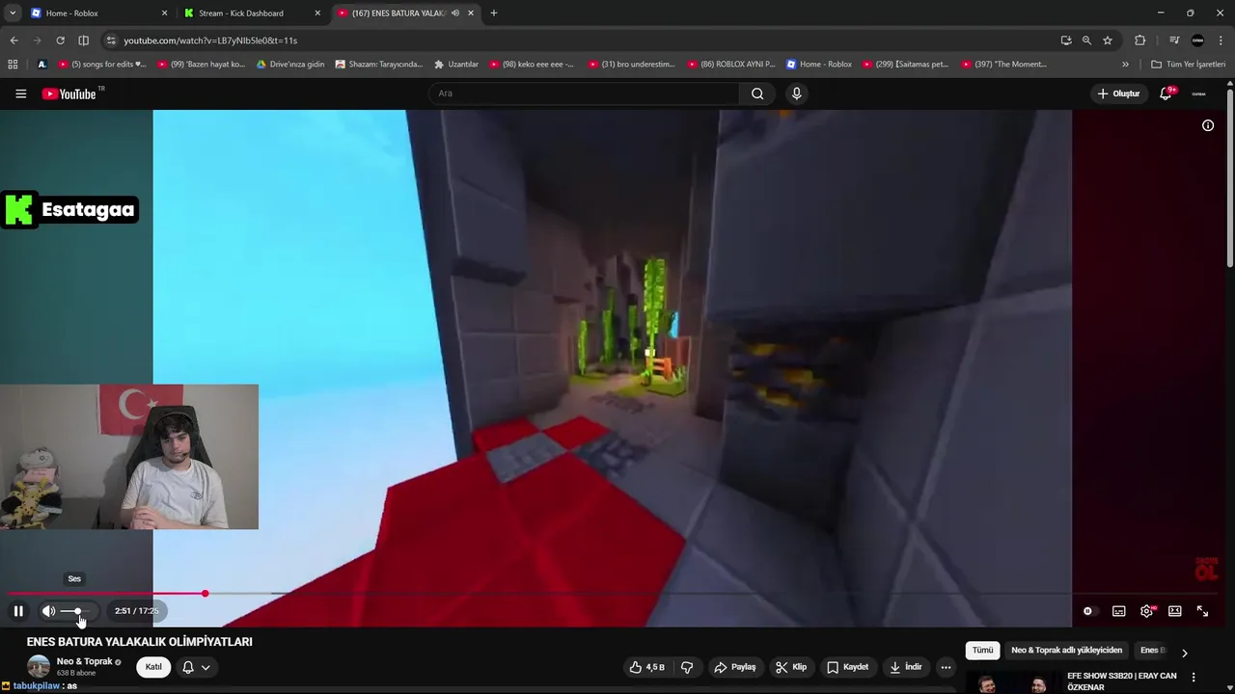Select the Tümü filter chip

coord(982,651)
